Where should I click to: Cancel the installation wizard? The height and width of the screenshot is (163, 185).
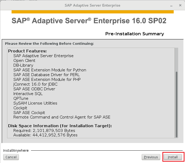[x=11, y=157]
